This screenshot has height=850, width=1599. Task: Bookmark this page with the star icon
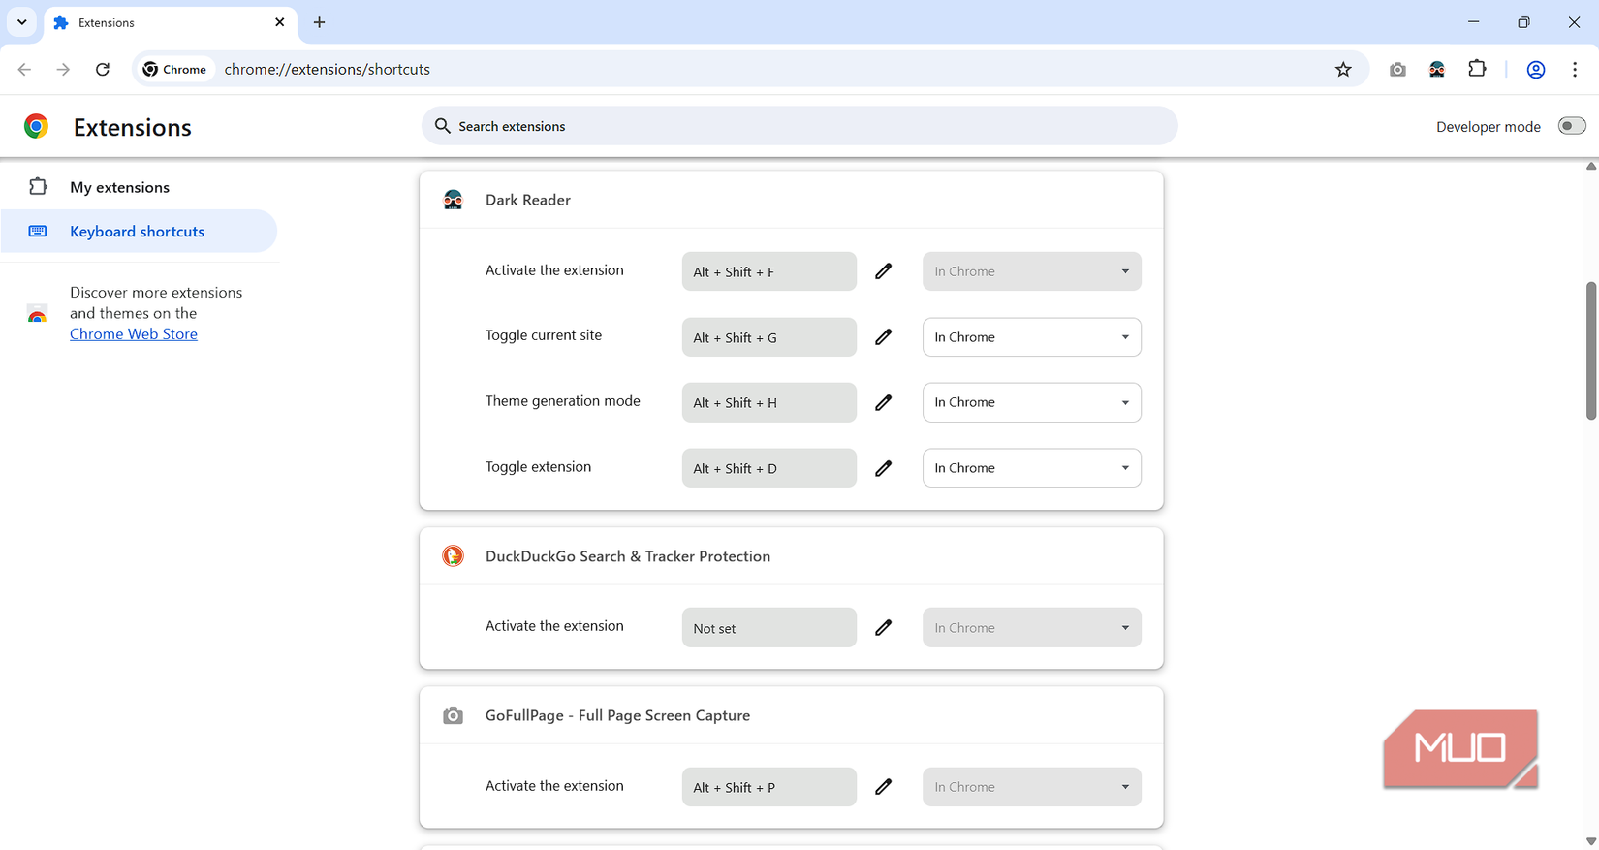(1343, 70)
